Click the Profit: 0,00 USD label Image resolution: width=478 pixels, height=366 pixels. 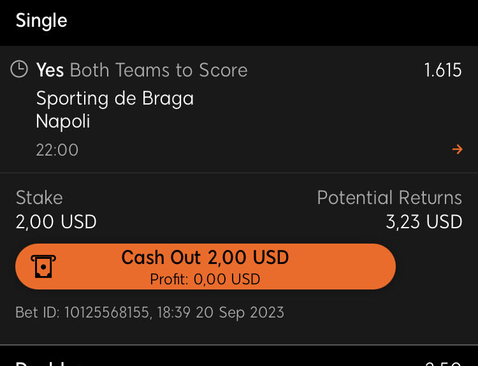pos(205,279)
